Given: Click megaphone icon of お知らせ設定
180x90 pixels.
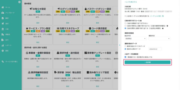Looking at the screenshot, I should coord(31,9).
